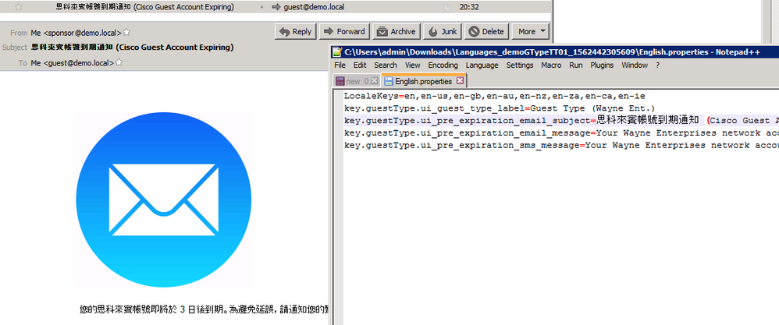Mark the email as Junk
779x325 pixels.
pos(443,32)
